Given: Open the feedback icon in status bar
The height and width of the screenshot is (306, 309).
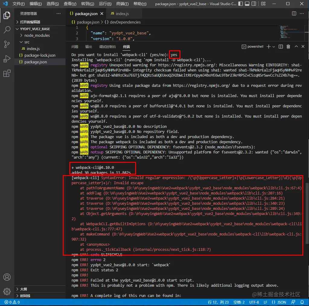Looking at the screenshot, I should click(293, 302).
